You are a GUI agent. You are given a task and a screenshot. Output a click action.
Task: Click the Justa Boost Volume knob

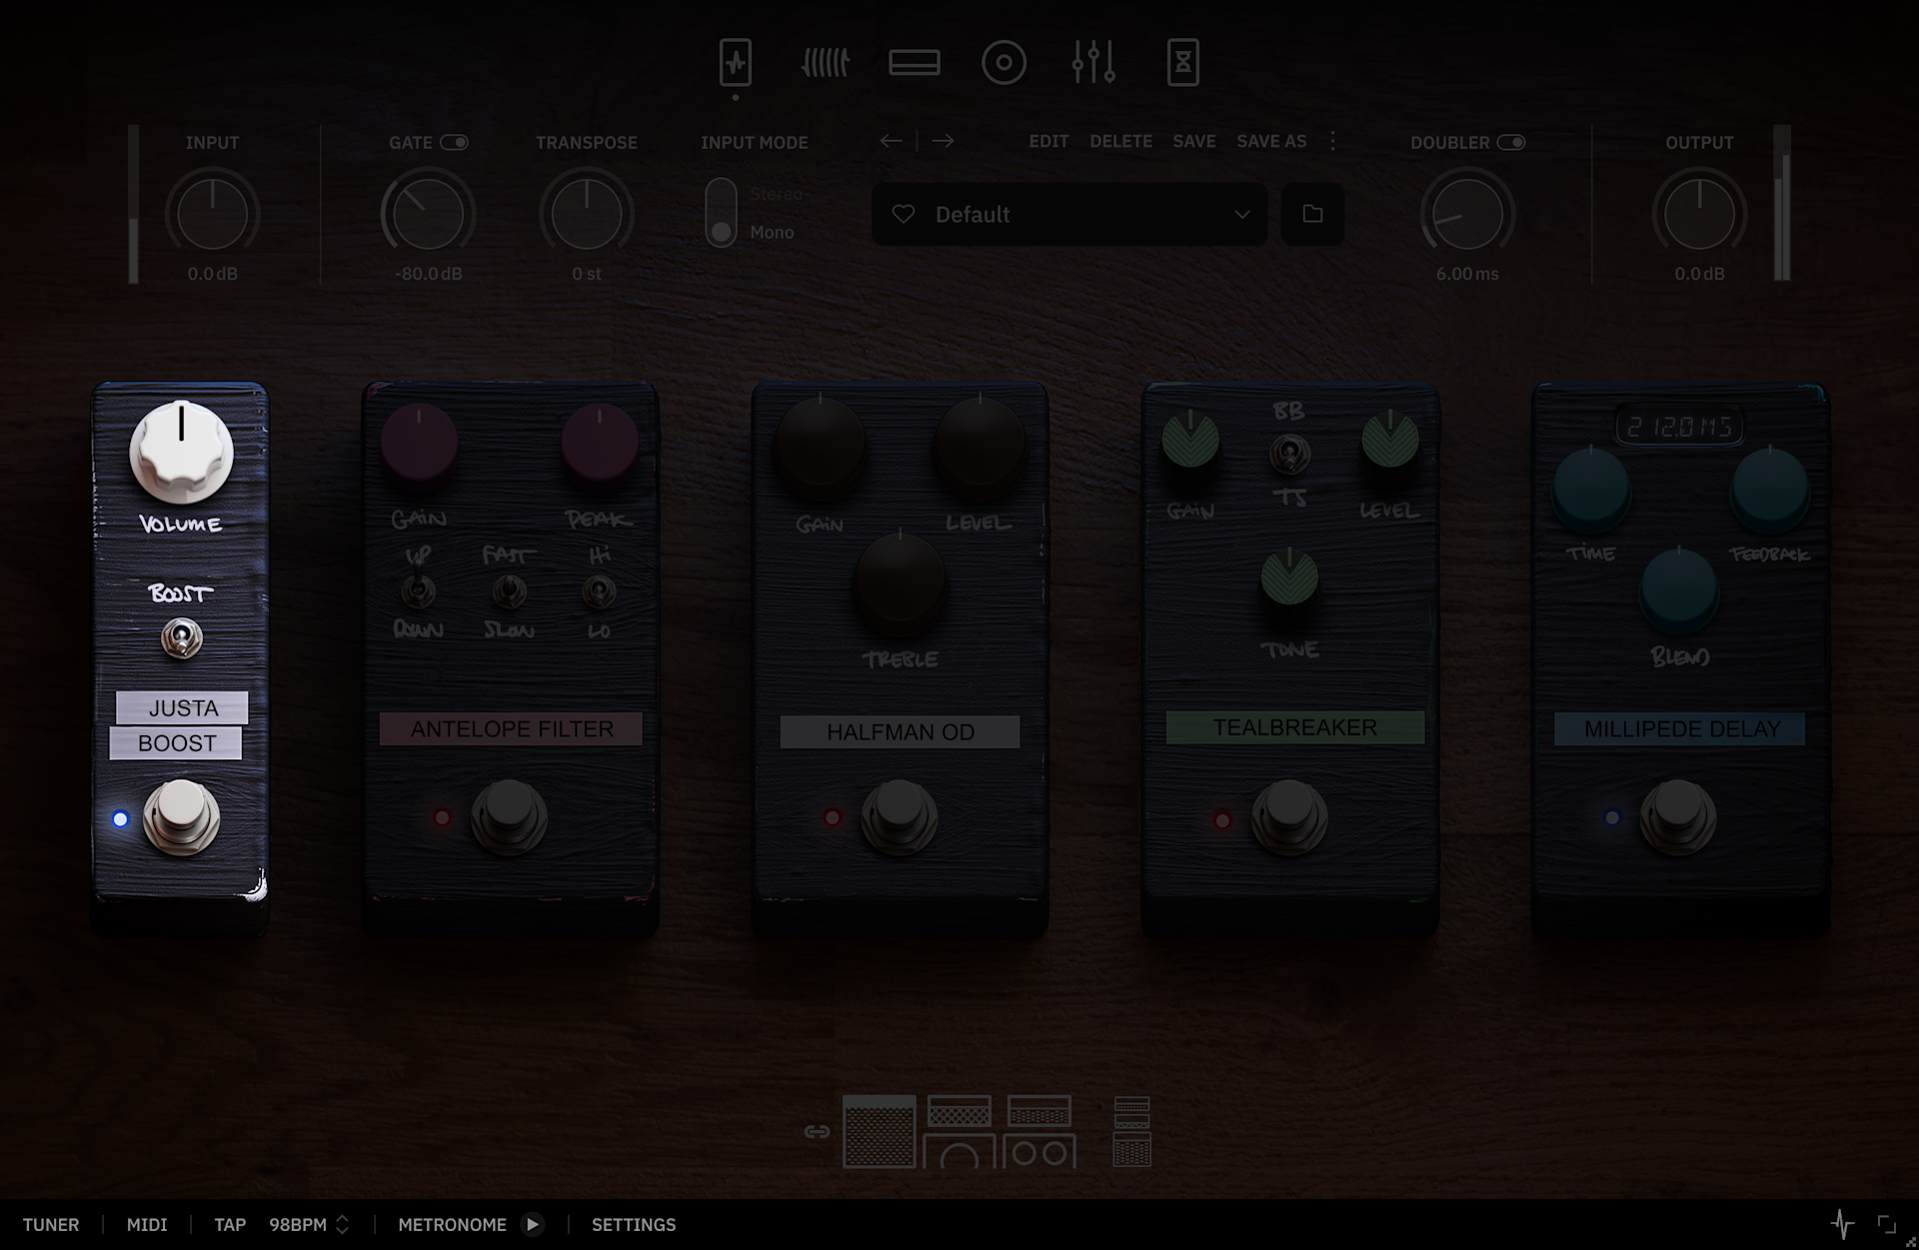tap(181, 452)
